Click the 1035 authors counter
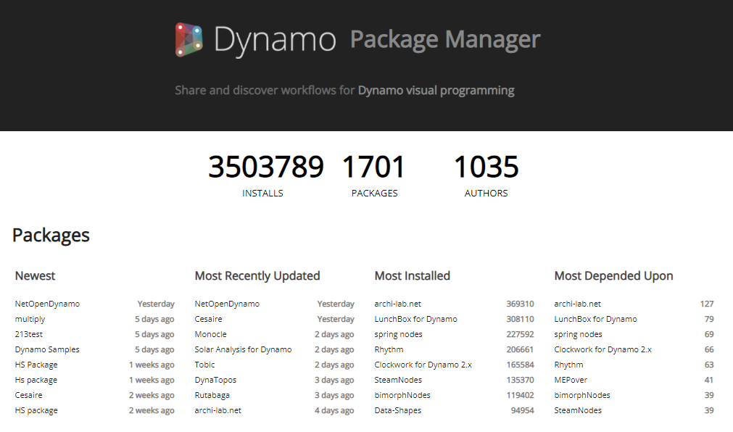 point(486,167)
